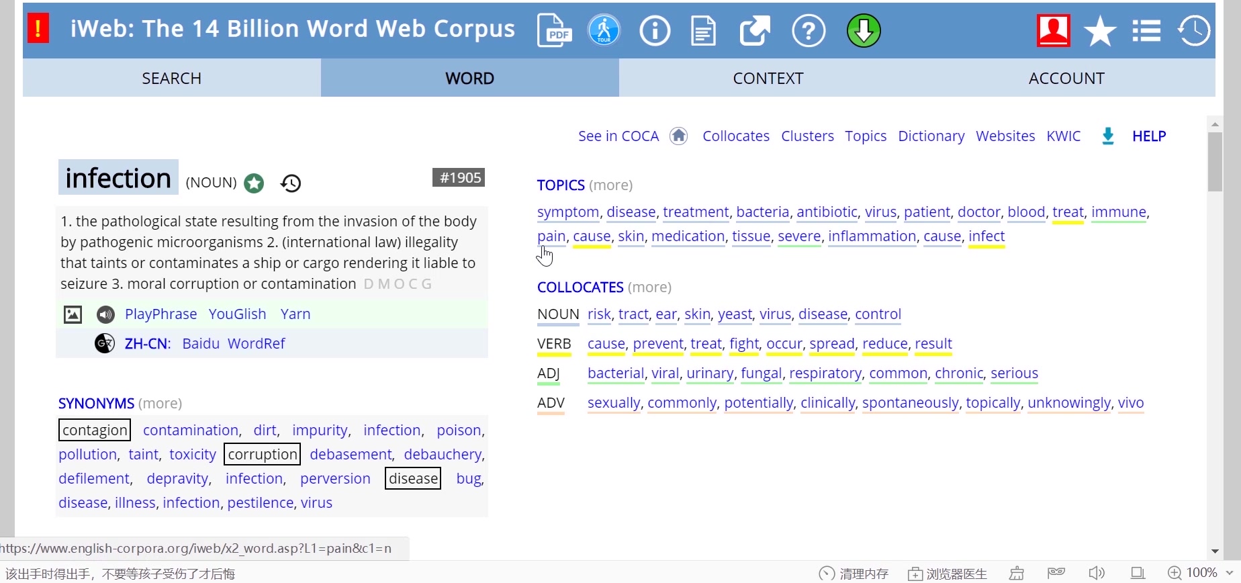The image size is (1241, 583).
Task: Click the boxed synonym corruption
Action: 263,455
